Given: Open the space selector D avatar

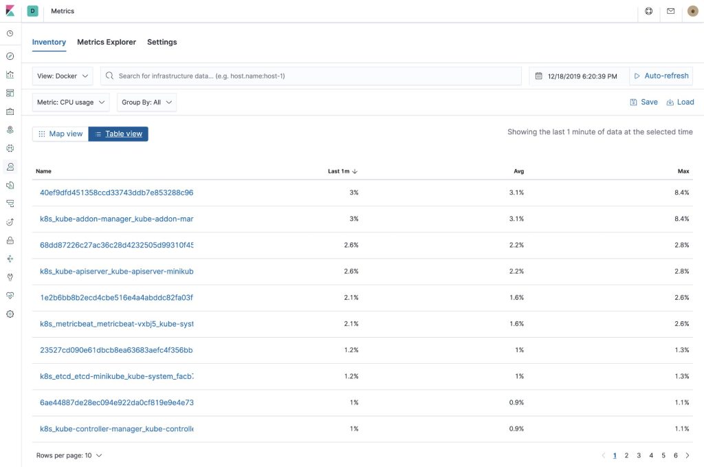Looking at the screenshot, I should click(x=33, y=11).
